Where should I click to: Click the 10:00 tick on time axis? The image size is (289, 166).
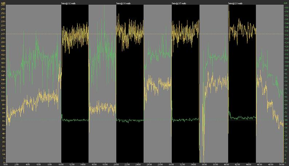click(61, 164)
